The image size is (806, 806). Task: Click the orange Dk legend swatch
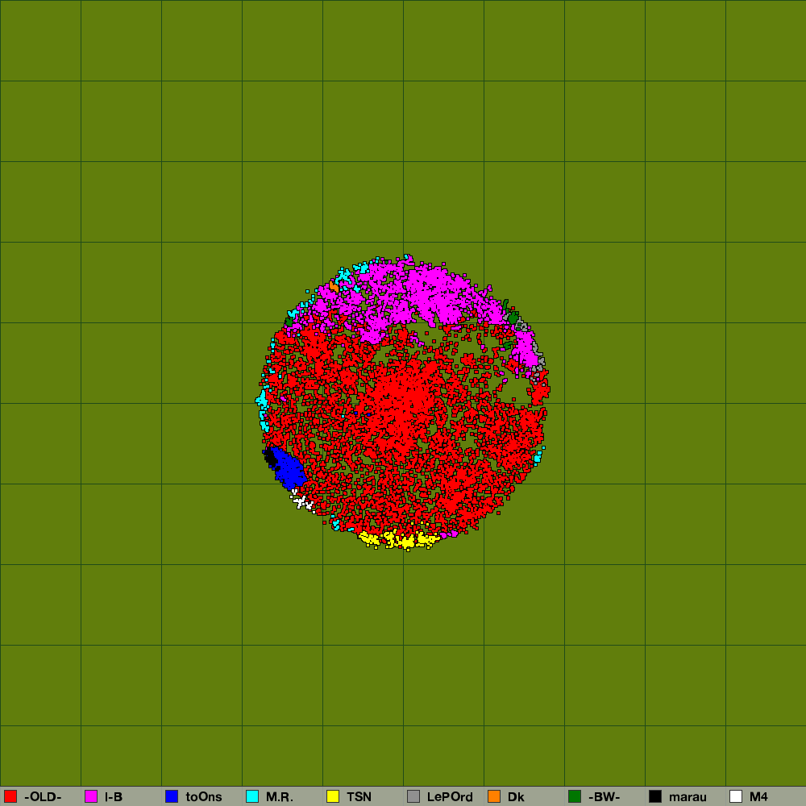coord(494,796)
